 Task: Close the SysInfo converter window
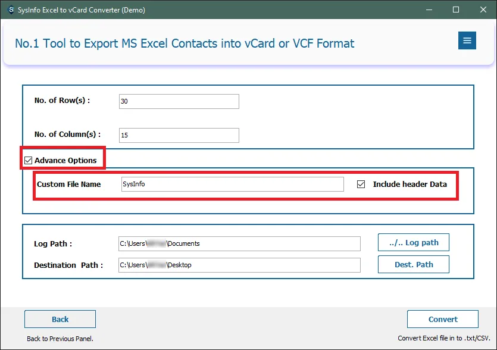pos(483,10)
